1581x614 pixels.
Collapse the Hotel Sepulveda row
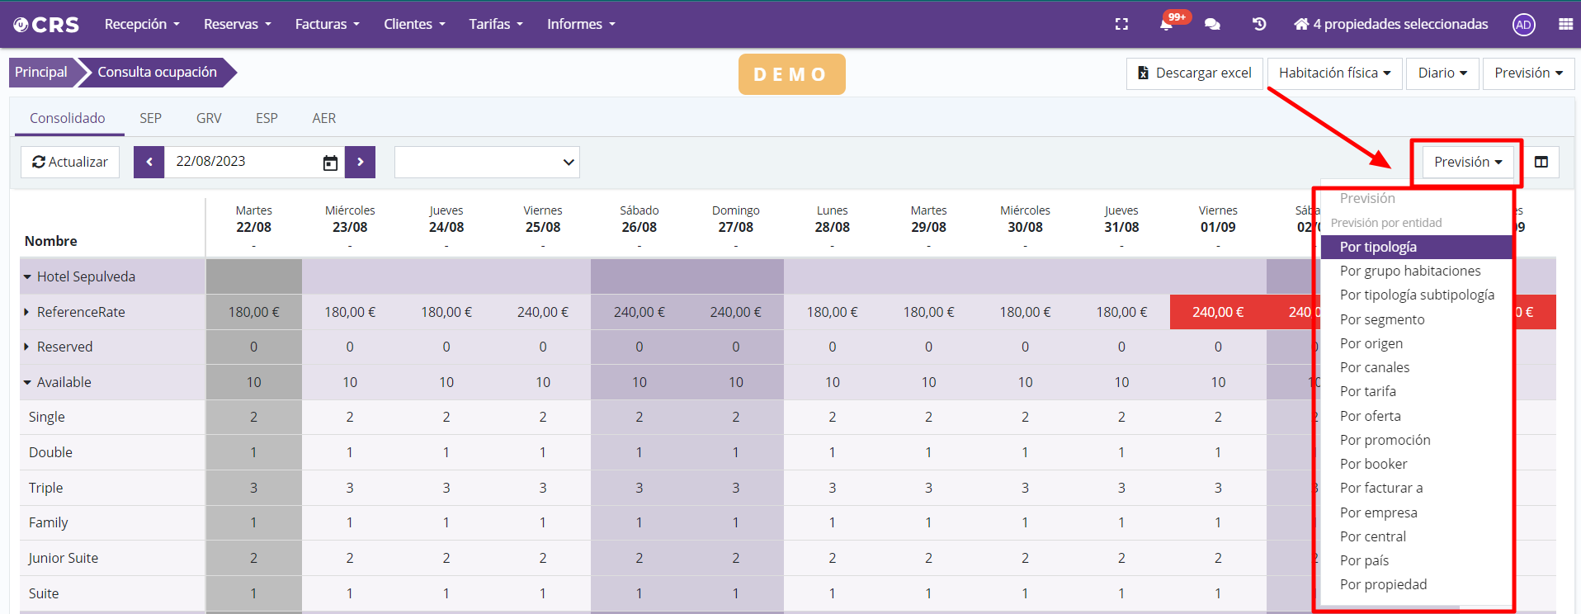pyautogui.click(x=27, y=277)
